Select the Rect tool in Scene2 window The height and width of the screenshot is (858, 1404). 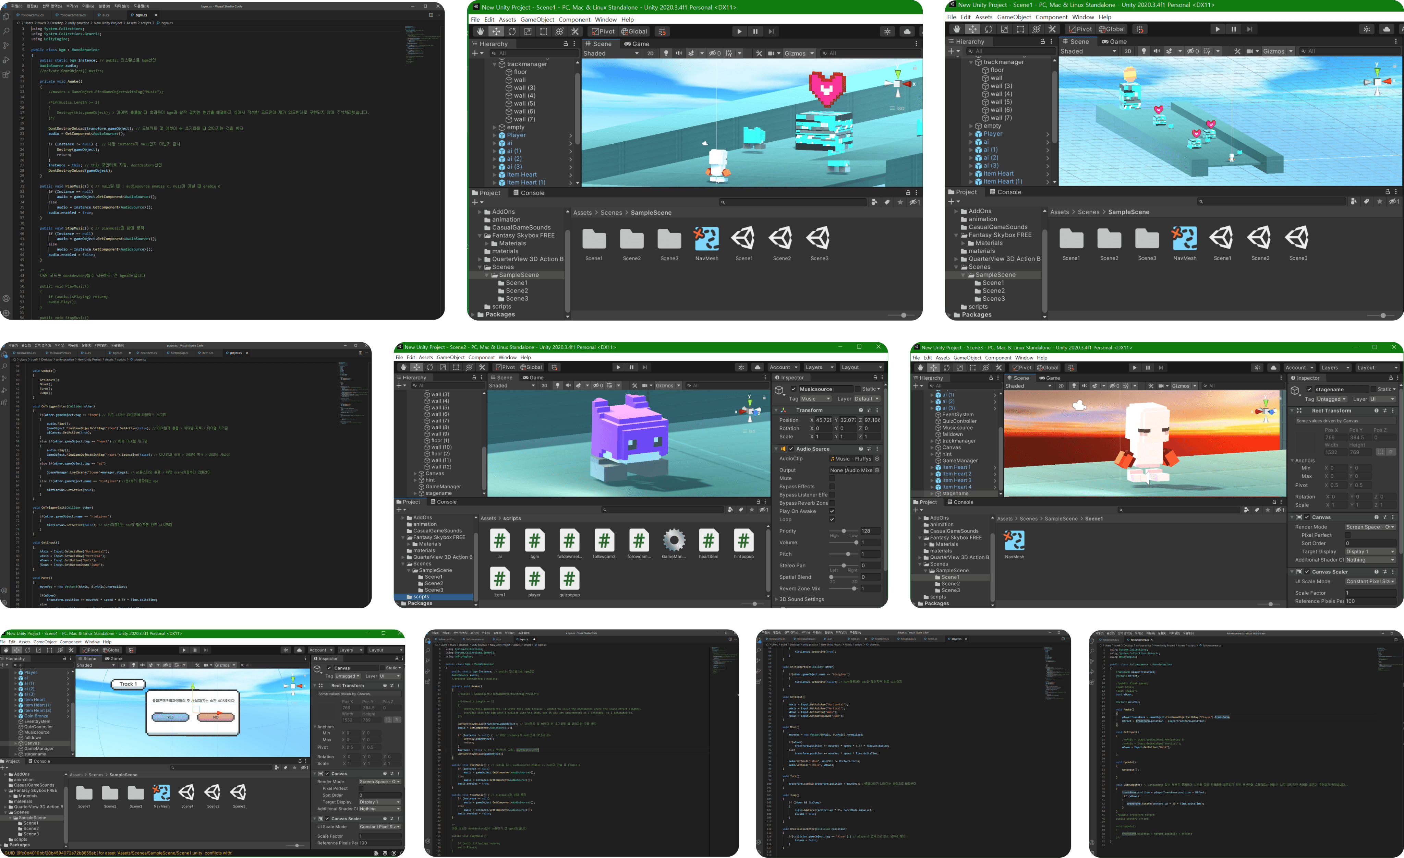click(x=456, y=367)
